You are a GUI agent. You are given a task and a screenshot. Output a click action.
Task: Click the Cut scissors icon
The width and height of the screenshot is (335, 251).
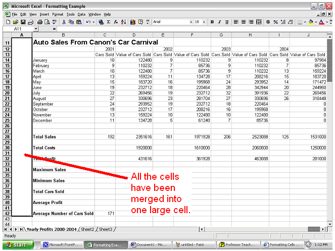click(64, 22)
